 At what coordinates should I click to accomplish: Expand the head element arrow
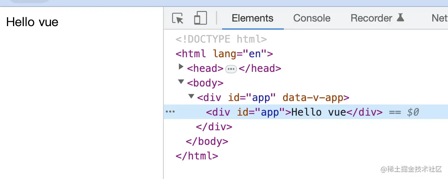point(181,67)
